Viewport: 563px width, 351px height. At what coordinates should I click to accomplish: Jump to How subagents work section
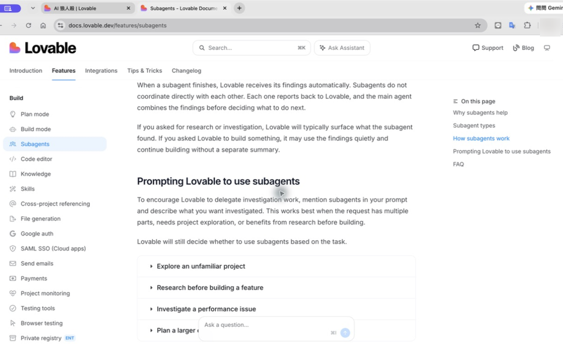(481, 139)
